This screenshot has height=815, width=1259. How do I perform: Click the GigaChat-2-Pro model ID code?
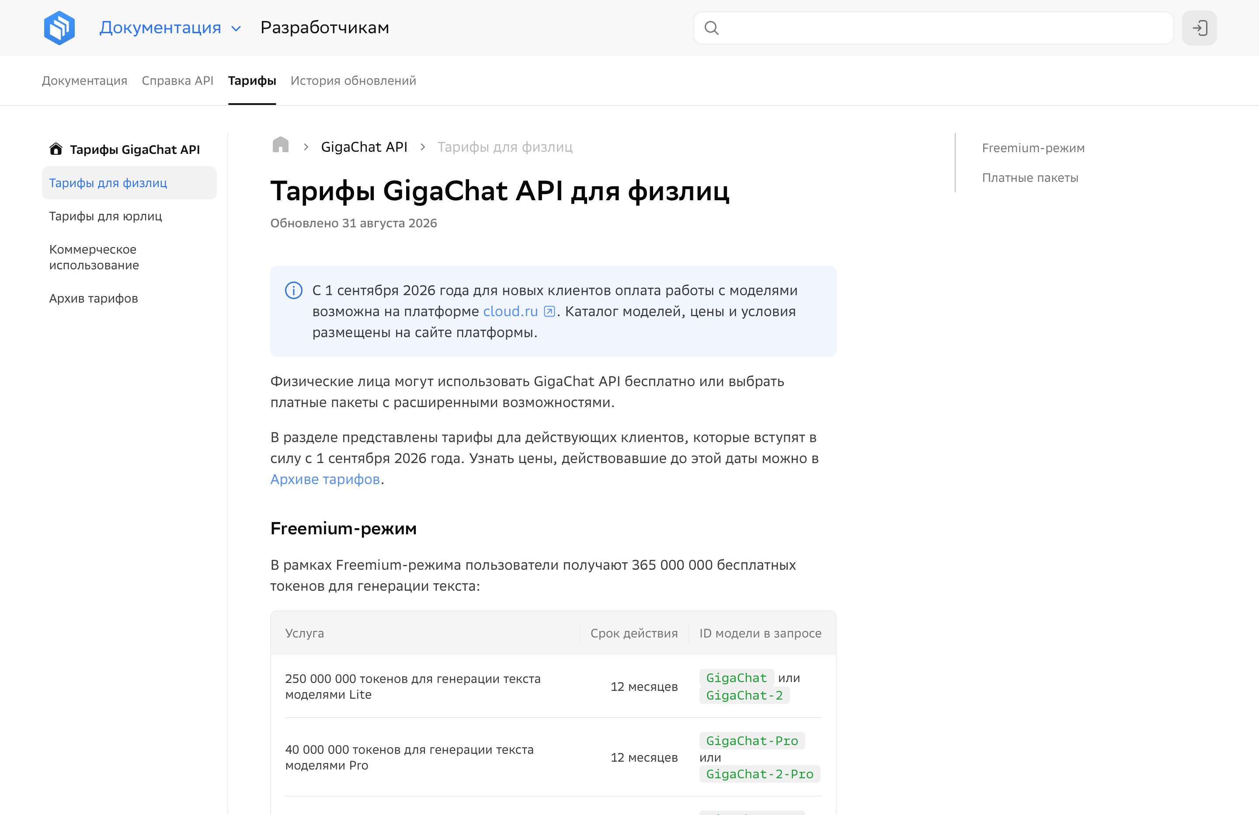[760, 774]
